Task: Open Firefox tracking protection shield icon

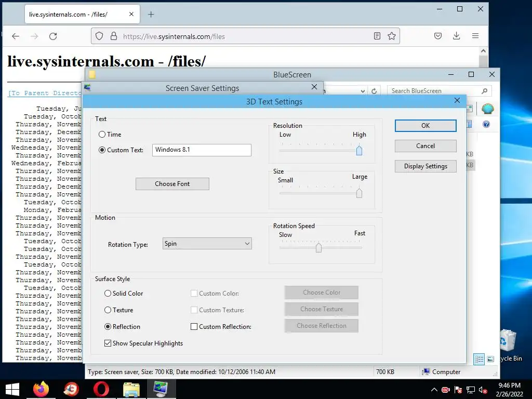Action: [99, 36]
